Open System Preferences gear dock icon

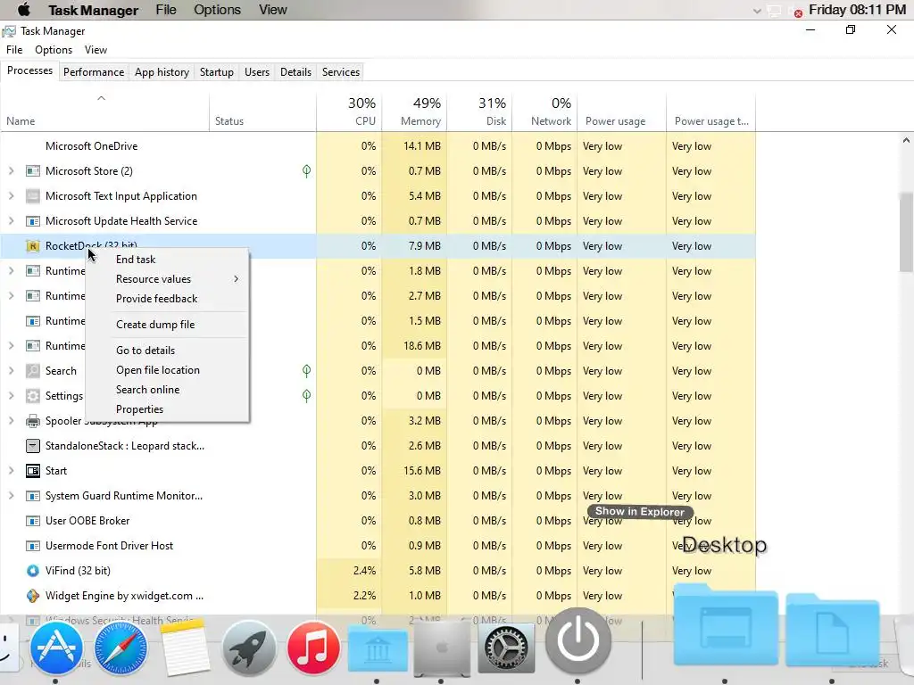pyautogui.click(x=506, y=648)
